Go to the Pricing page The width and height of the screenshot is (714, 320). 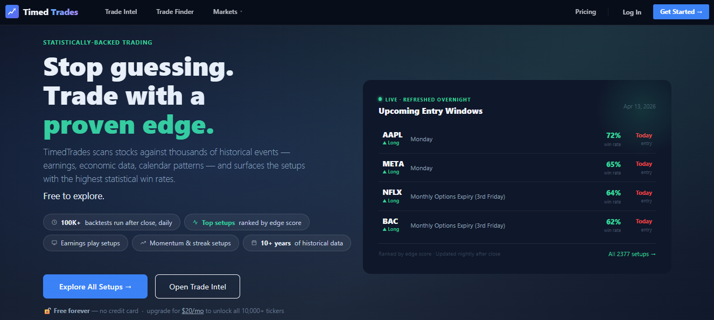585,12
